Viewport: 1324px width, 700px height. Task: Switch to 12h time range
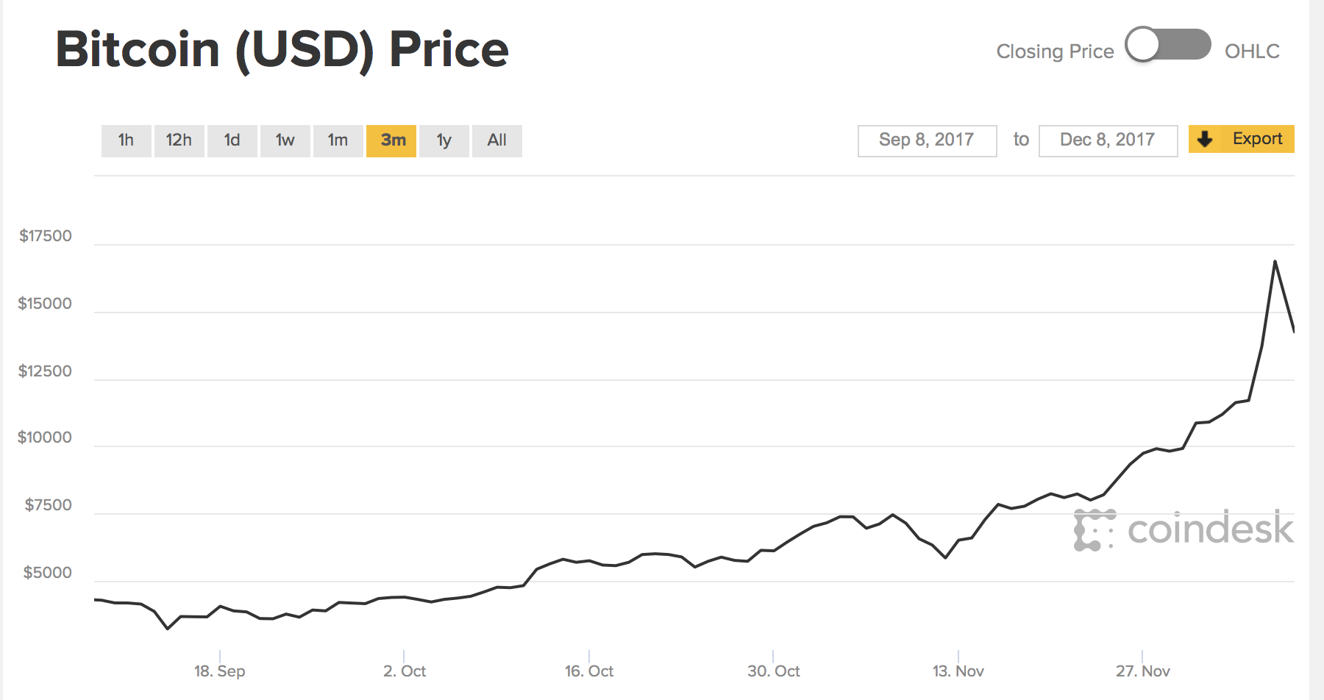pyautogui.click(x=179, y=140)
